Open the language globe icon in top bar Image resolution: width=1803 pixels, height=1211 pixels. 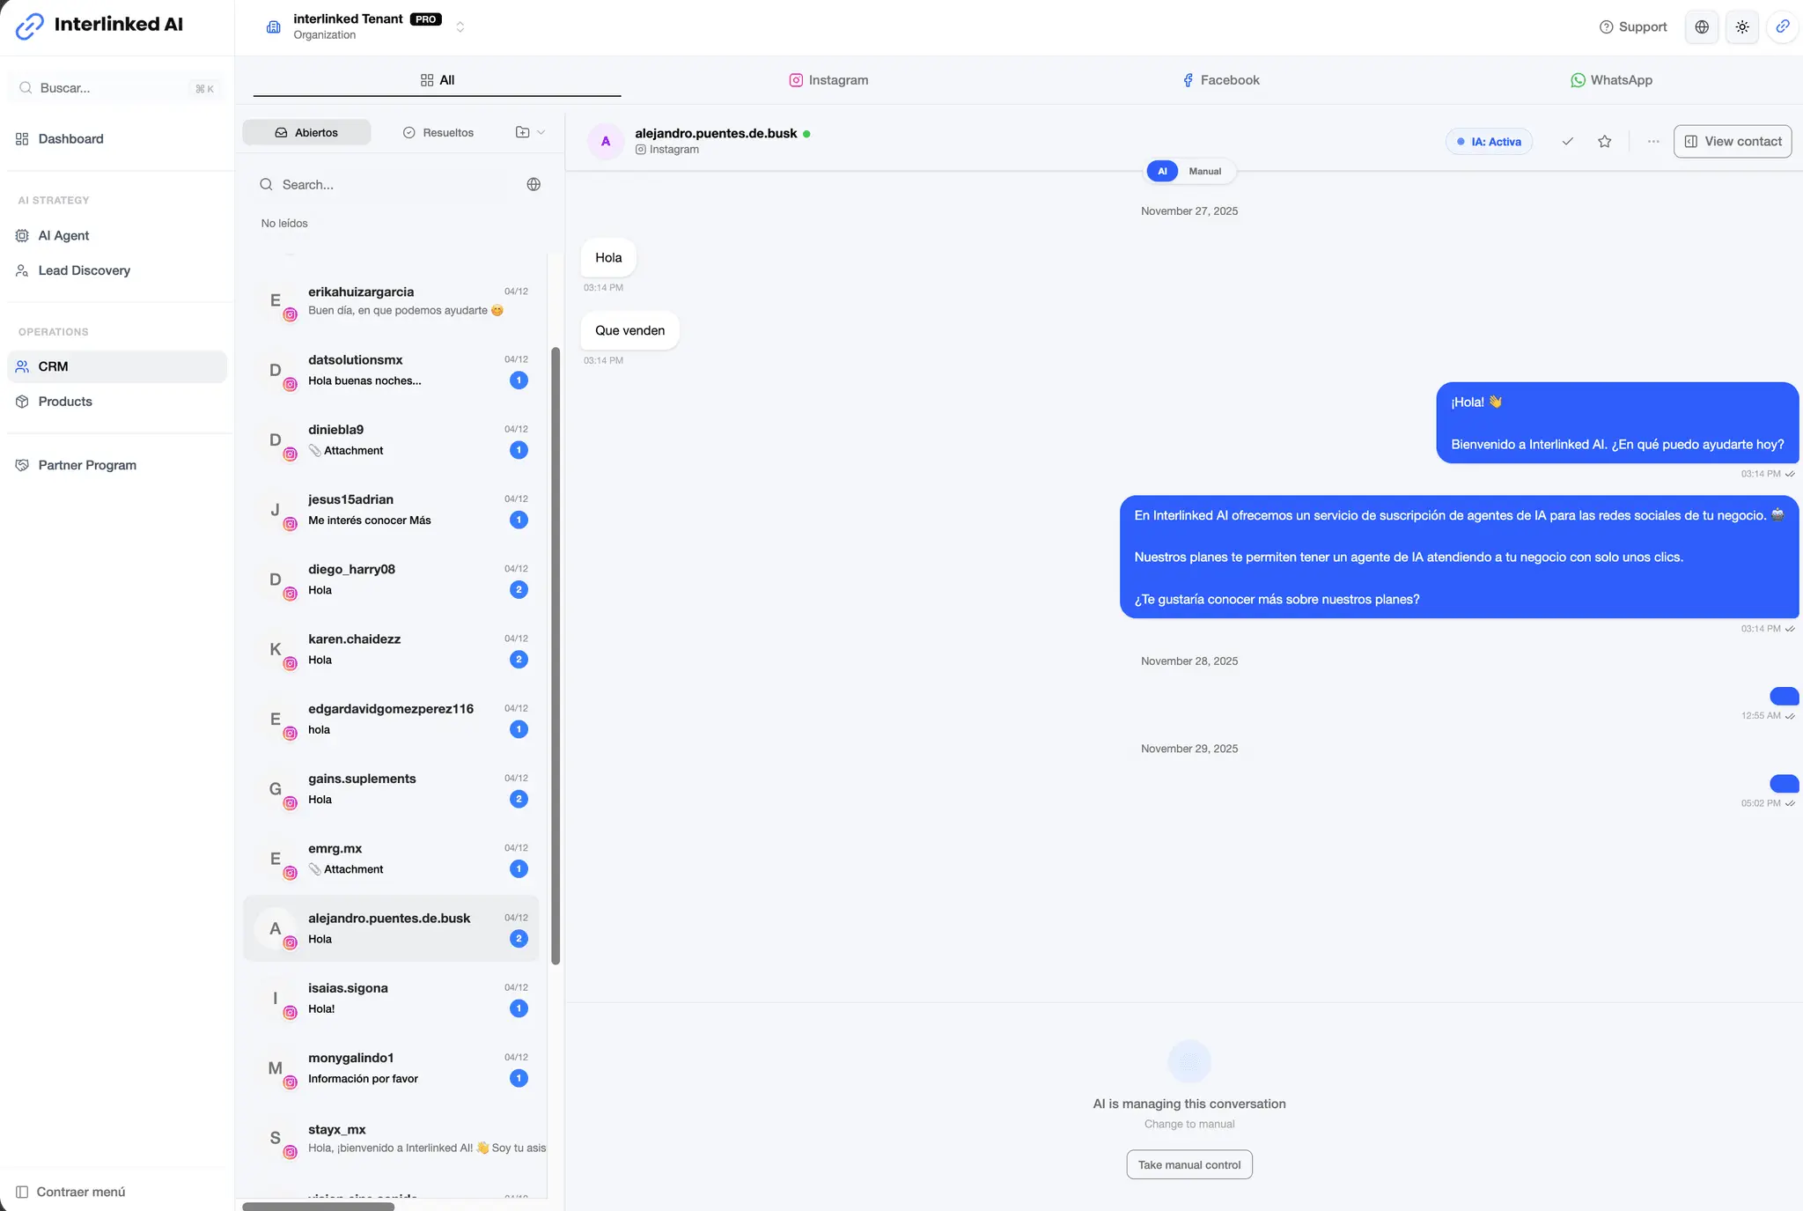click(x=1702, y=27)
